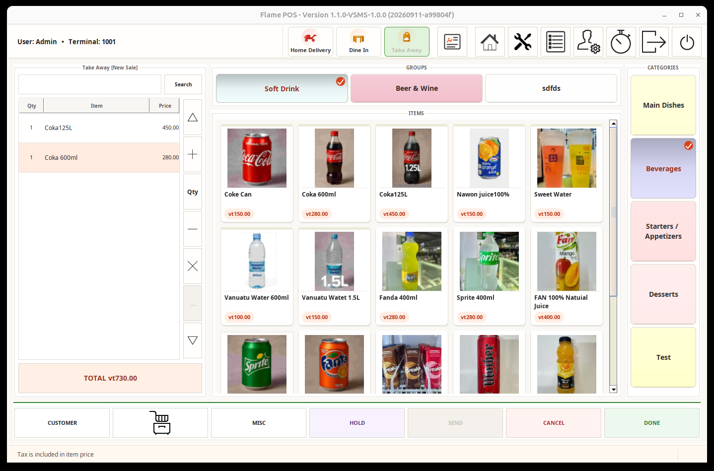714x471 pixels.
Task: Remove the selected item with X button
Action: [x=193, y=266]
